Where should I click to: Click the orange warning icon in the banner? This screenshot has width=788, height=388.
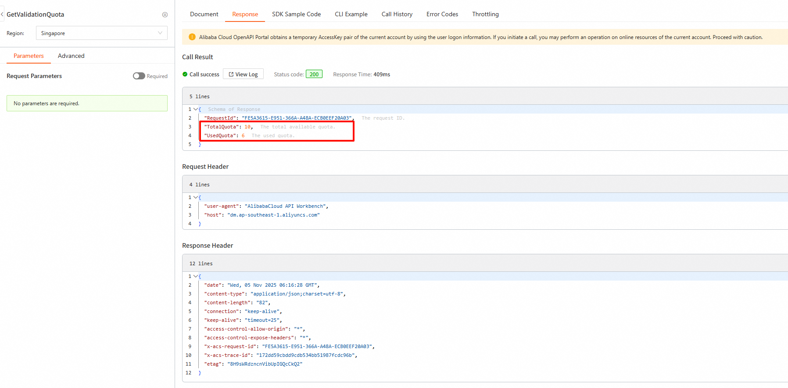point(192,37)
